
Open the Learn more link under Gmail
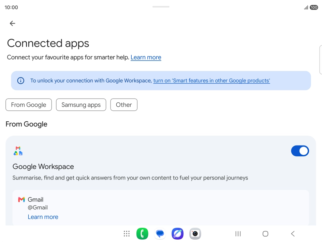point(43,217)
